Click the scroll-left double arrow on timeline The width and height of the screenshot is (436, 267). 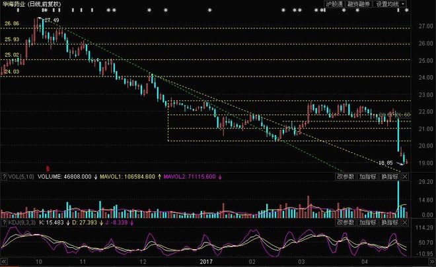tap(4, 262)
